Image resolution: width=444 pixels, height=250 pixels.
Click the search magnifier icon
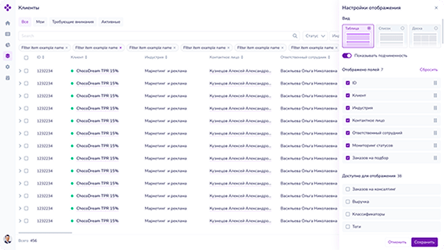(x=295, y=36)
